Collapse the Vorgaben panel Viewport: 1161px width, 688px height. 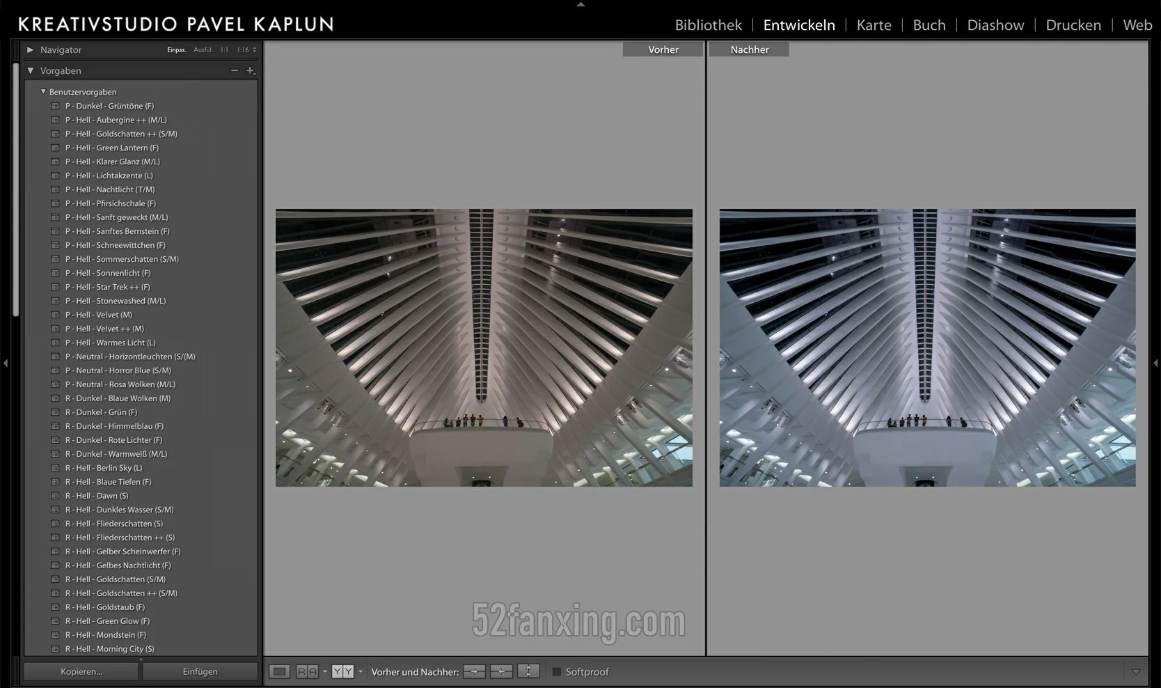(x=30, y=70)
